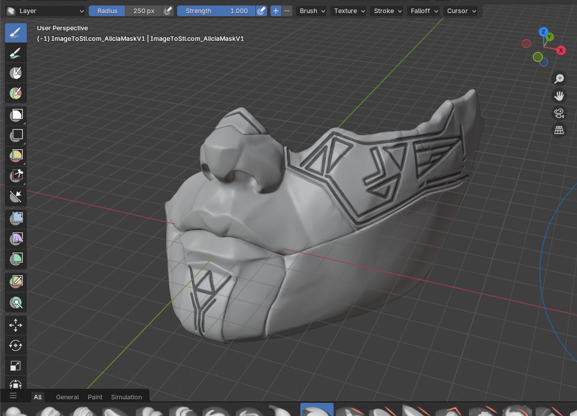Toggle camera view in viewport

(559, 112)
